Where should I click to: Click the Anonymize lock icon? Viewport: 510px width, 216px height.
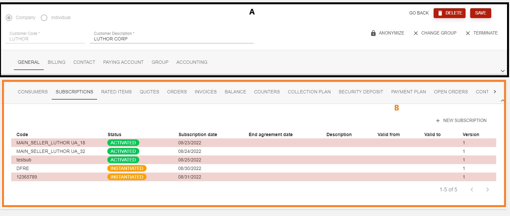click(373, 33)
